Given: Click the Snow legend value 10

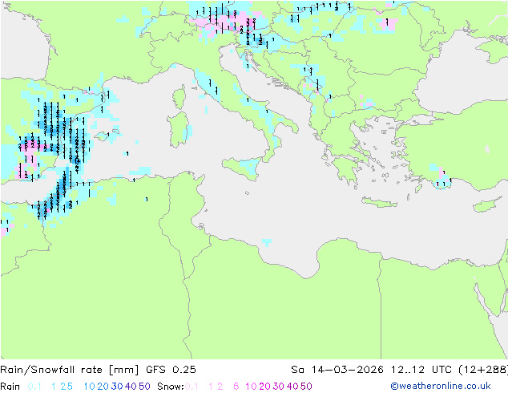Looking at the screenshot, I should click(251, 387).
